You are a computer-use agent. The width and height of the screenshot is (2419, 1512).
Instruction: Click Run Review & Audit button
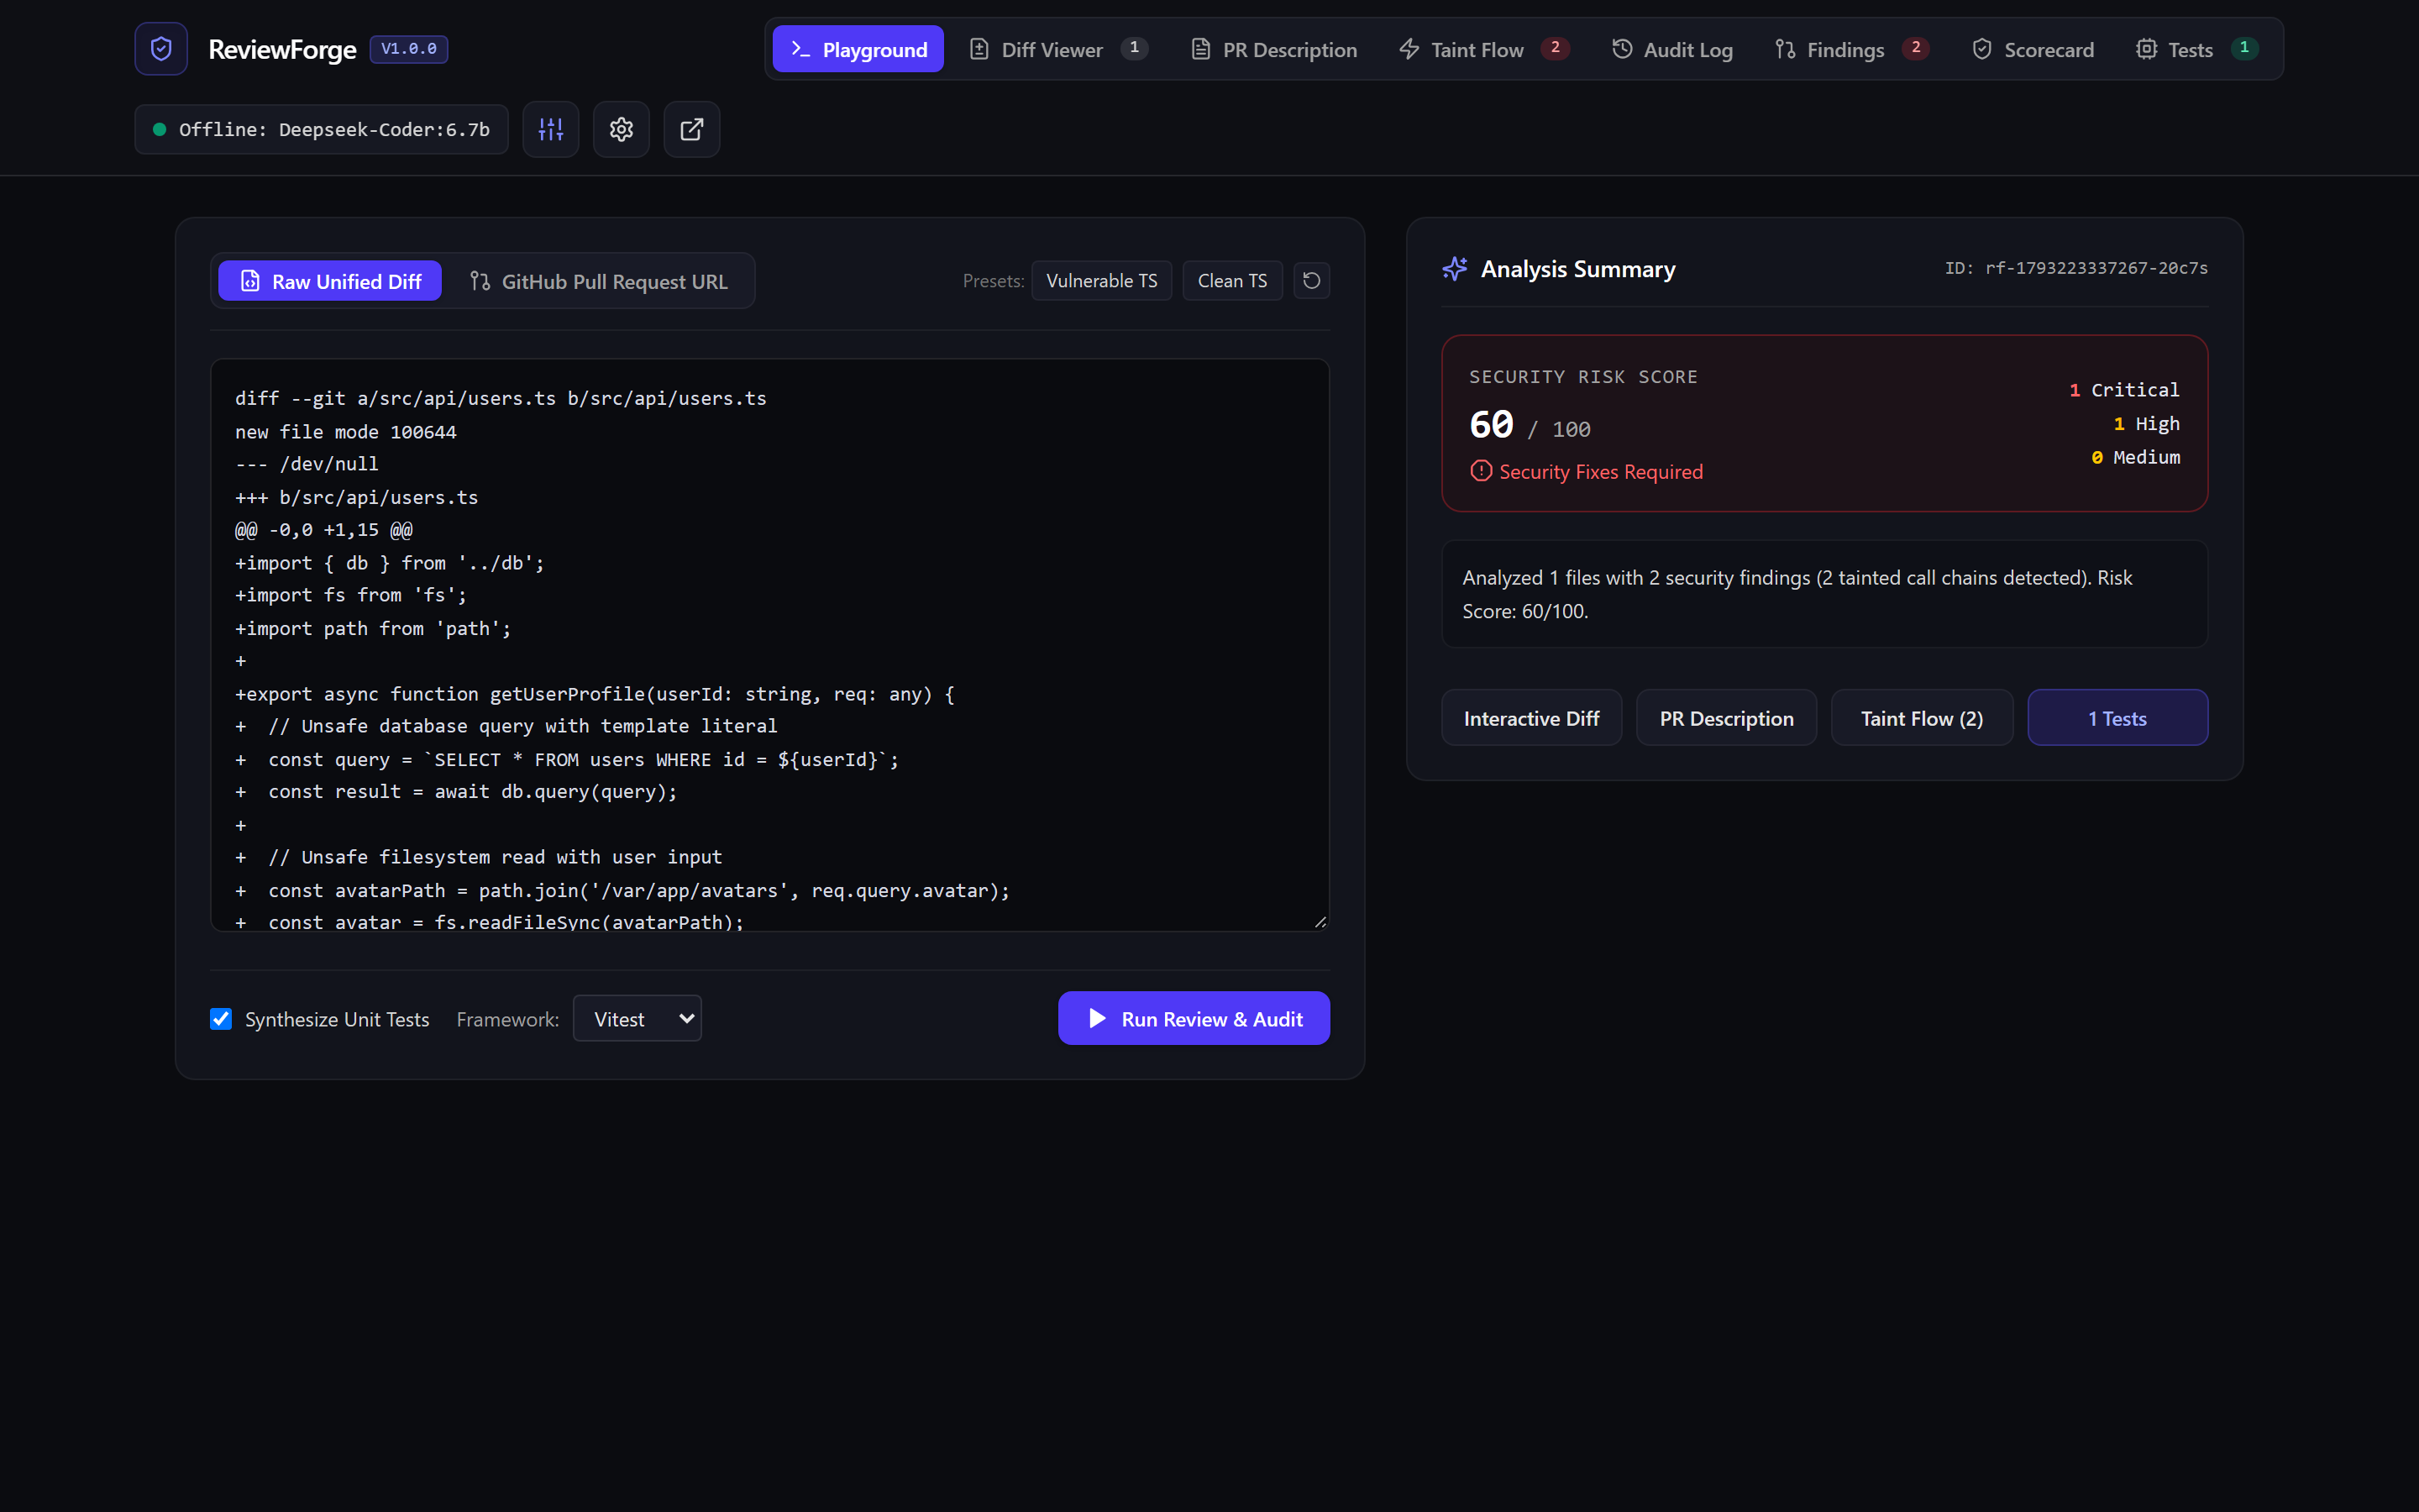tap(1194, 1018)
